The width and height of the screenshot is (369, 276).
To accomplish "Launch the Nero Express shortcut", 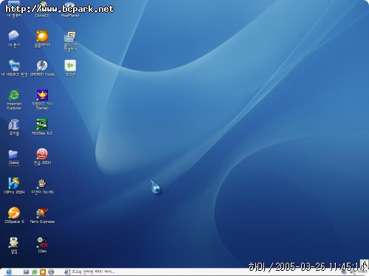I will 42,215.
